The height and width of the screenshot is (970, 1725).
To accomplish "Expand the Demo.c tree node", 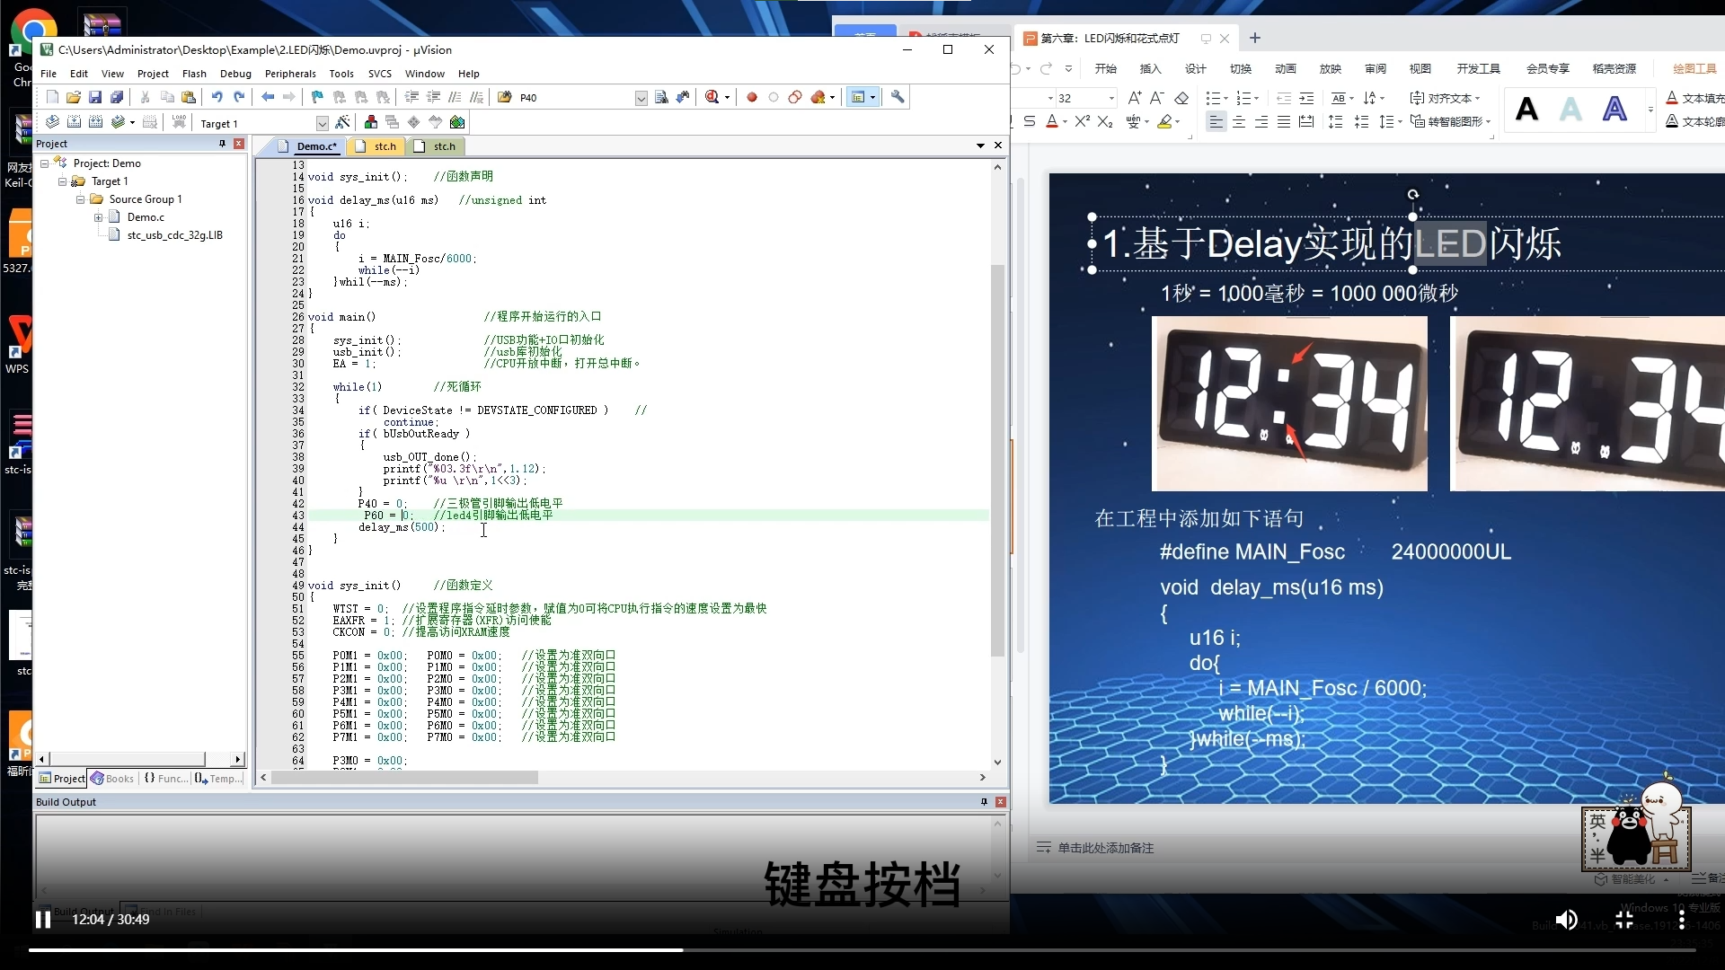I will pyautogui.click(x=99, y=217).
